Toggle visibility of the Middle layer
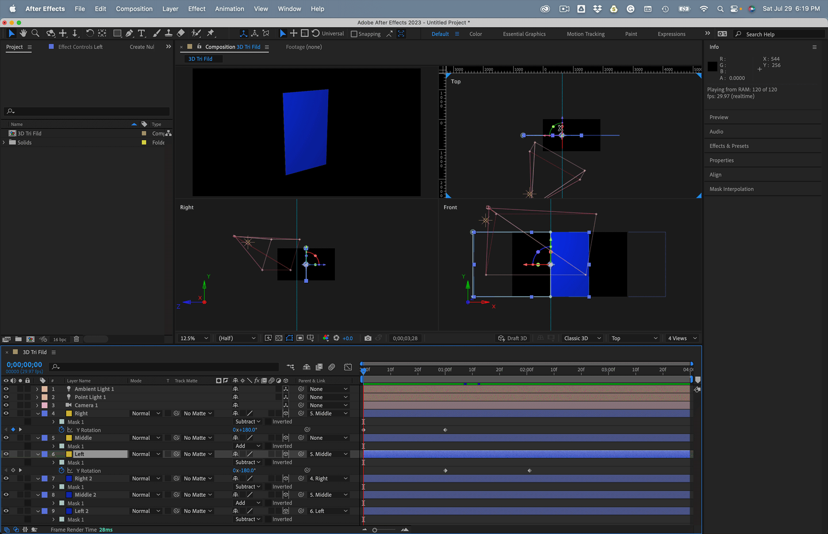The height and width of the screenshot is (534, 828). [6, 438]
